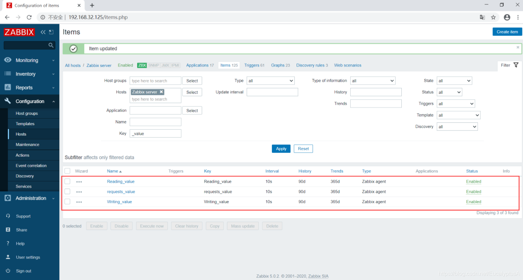Click Select next to Host groups
Viewport: 523px width, 280px height.
pyautogui.click(x=192, y=81)
